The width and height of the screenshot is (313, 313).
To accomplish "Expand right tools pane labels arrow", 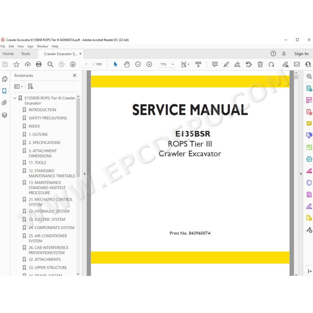I will pyautogui.click(x=309, y=271).
